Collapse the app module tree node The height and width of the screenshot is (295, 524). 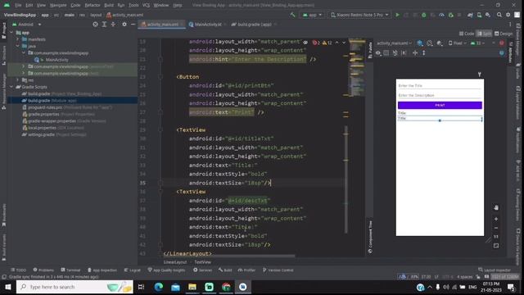click(x=11, y=33)
